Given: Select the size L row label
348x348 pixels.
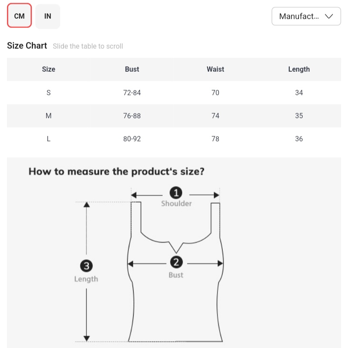Looking at the screenshot, I should 49,139.
